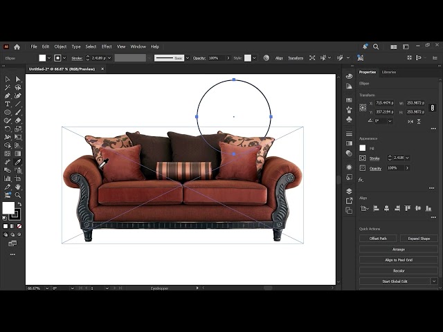Pick the Eraser tool
This screenshot has height=332, width=443.
(18, 120)
